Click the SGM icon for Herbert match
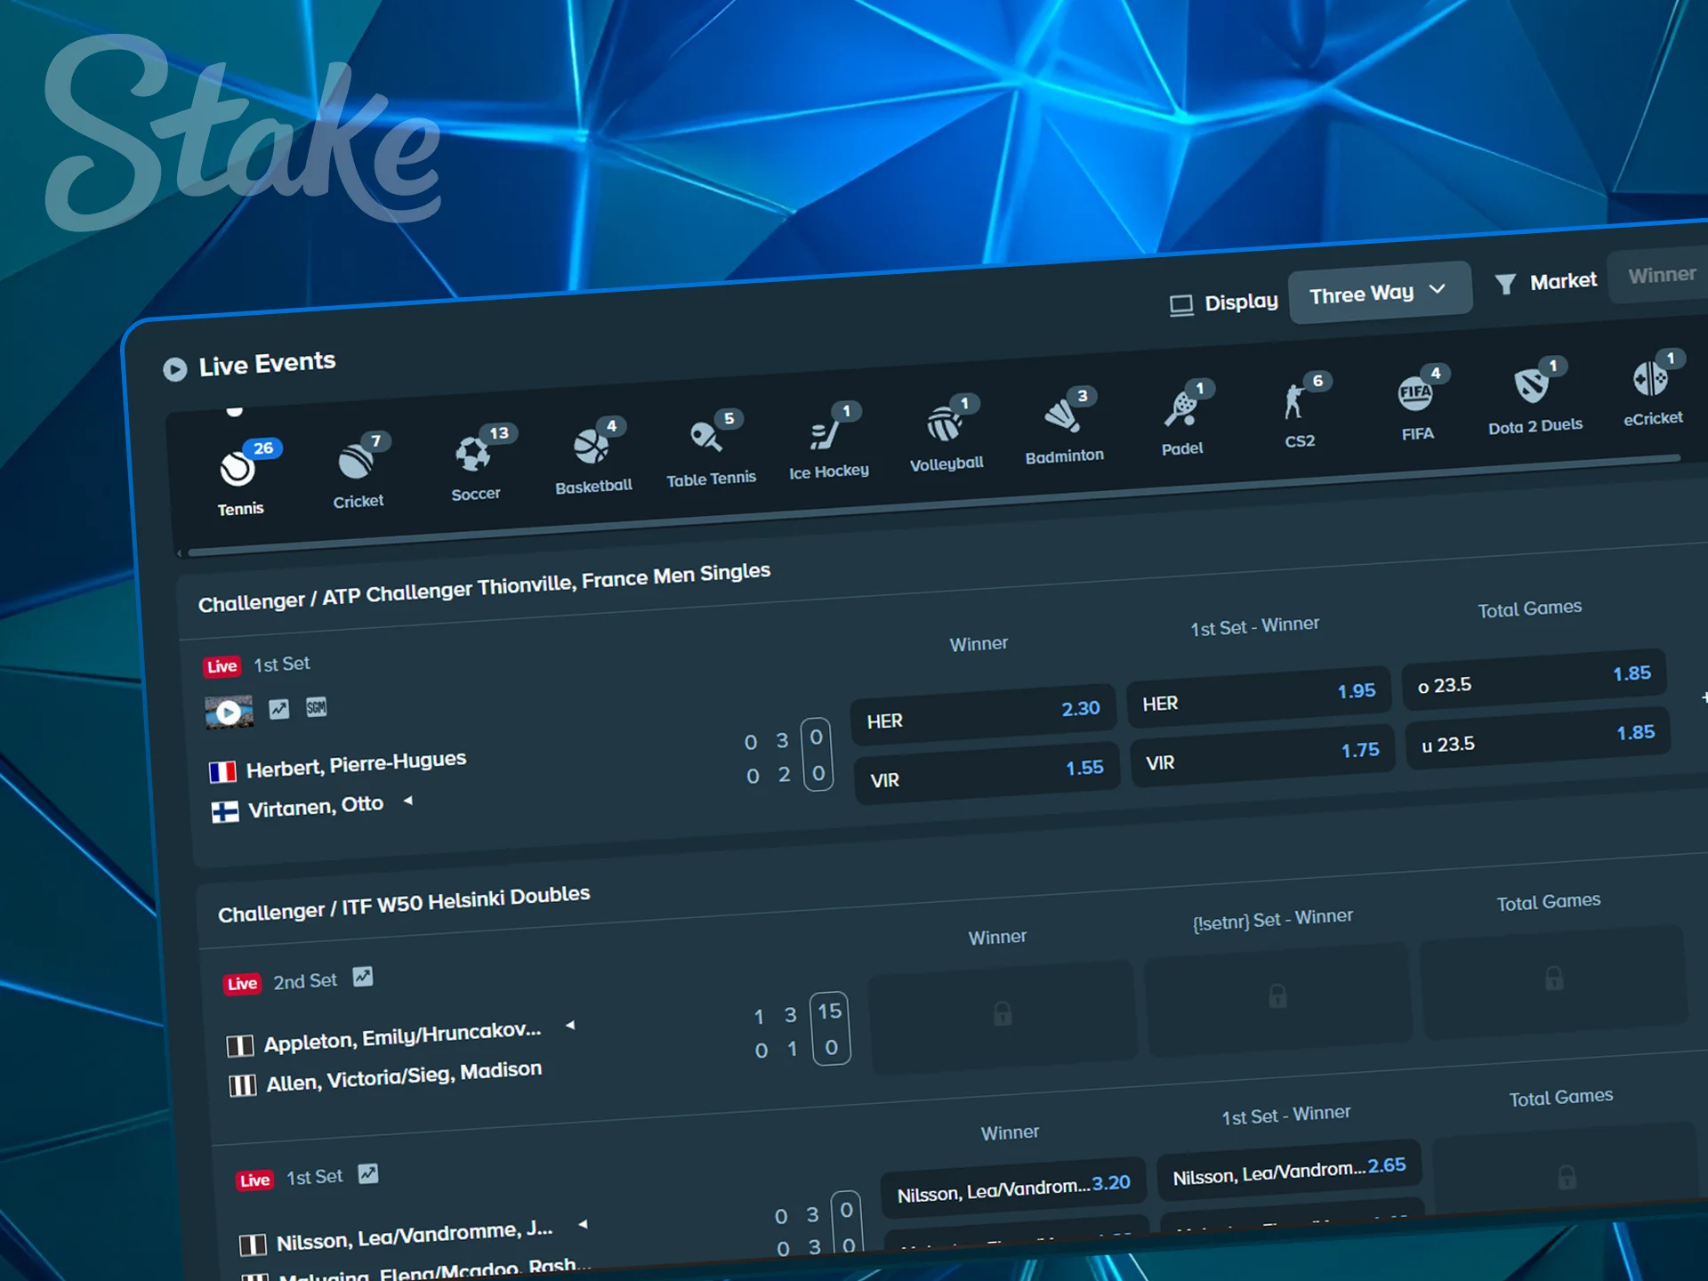Image resolution: width=1708 pixels, height=1281 pixels. click(317, 707)
